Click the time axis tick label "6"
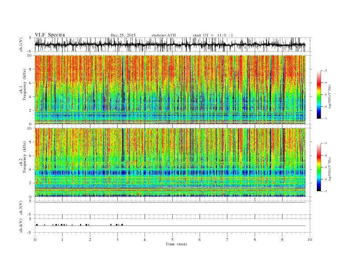 [x=200, y=240]
